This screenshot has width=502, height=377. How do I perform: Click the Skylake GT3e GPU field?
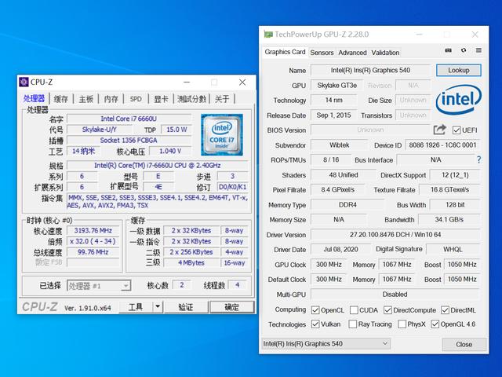[336, 86]
